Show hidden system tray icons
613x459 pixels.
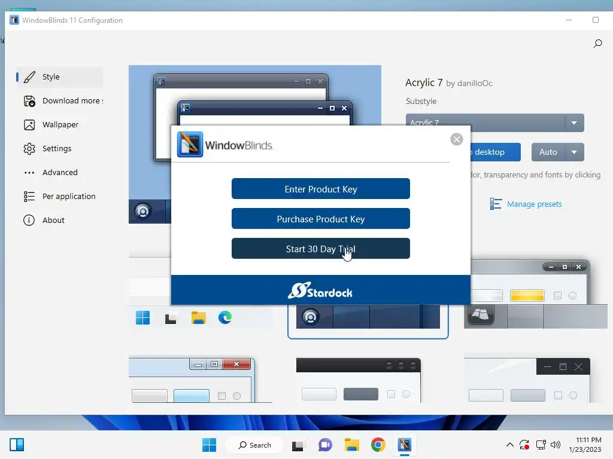(x=510, y=445)
